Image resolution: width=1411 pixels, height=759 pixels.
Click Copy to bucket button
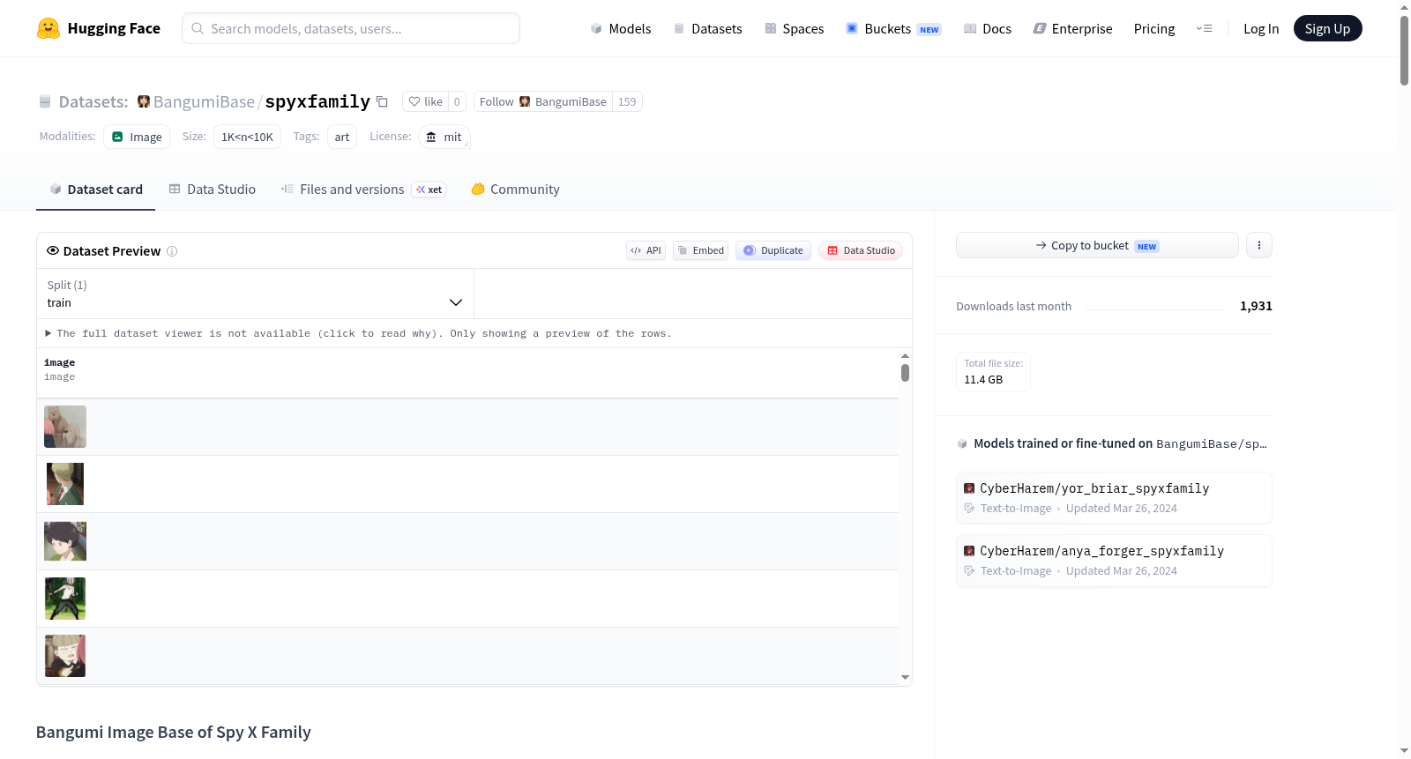1097,245
